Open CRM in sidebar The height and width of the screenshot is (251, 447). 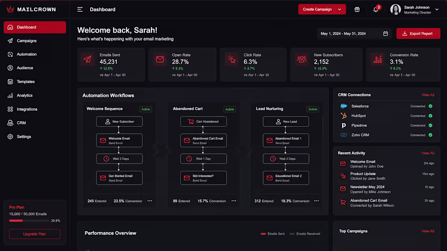click(35, 123)
